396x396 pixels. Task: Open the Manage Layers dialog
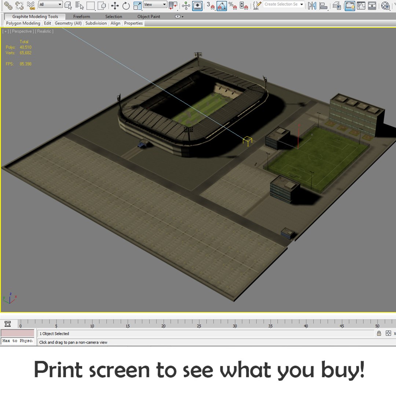tap(337, 5)
